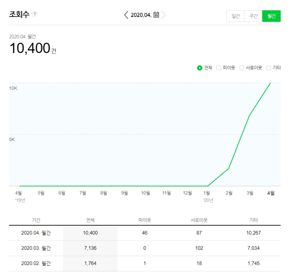Click the 서로이웃 table column header
Image resolution: width=290 pixels, height=272 pixels.
[199, 220]
